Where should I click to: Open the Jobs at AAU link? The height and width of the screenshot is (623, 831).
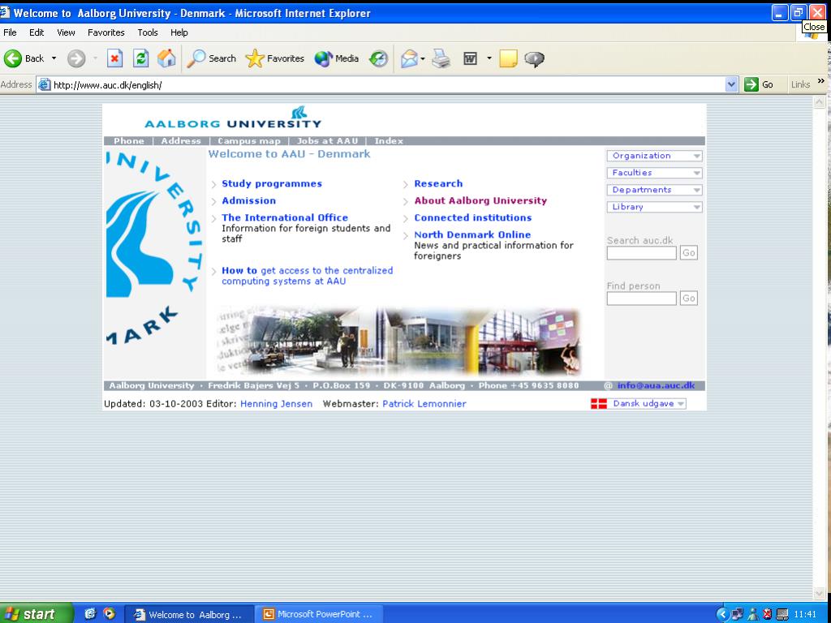coord(327,141)
